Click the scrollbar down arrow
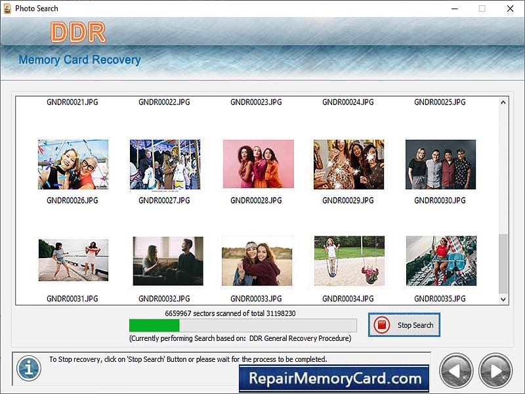Image resolution: width=525 pixels, height=394 pixels. point(503,300)
